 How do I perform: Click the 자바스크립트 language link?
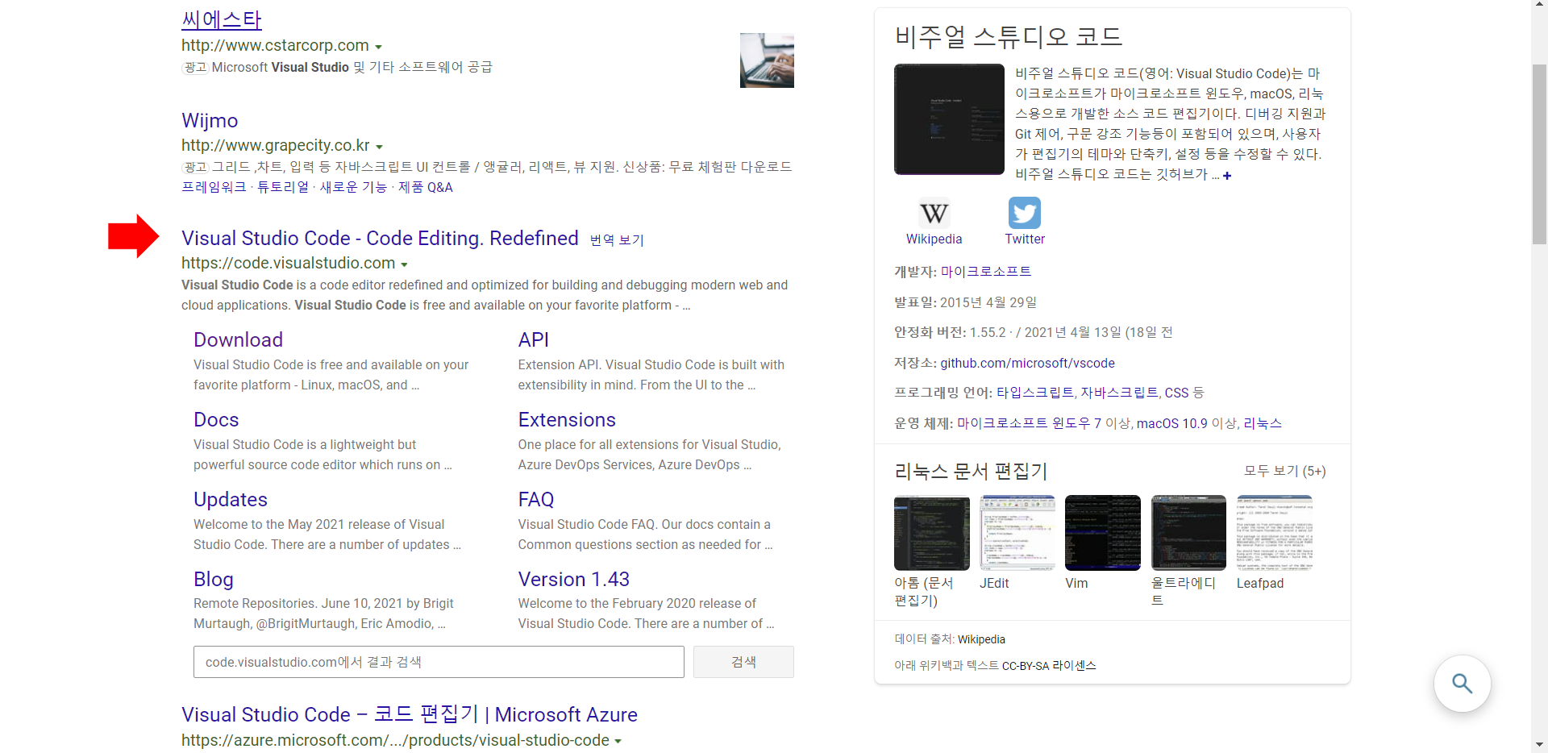[1119, 393]
